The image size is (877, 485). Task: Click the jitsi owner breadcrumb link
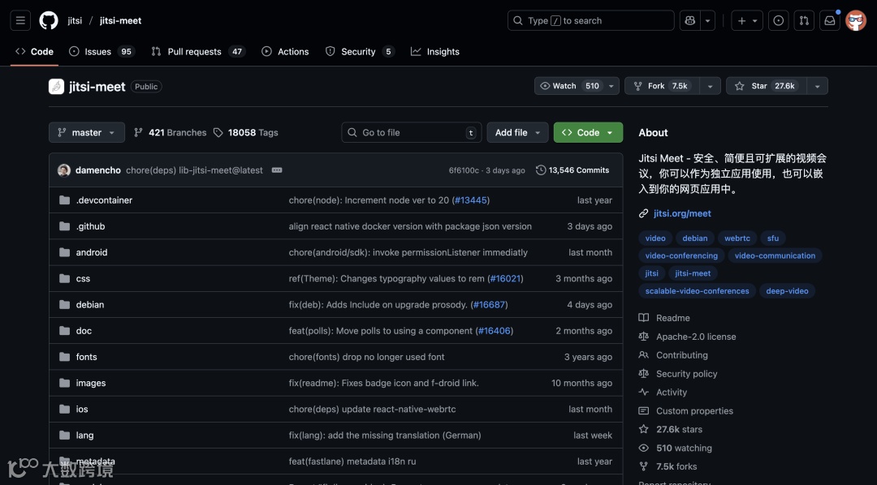tap(75, 20)
